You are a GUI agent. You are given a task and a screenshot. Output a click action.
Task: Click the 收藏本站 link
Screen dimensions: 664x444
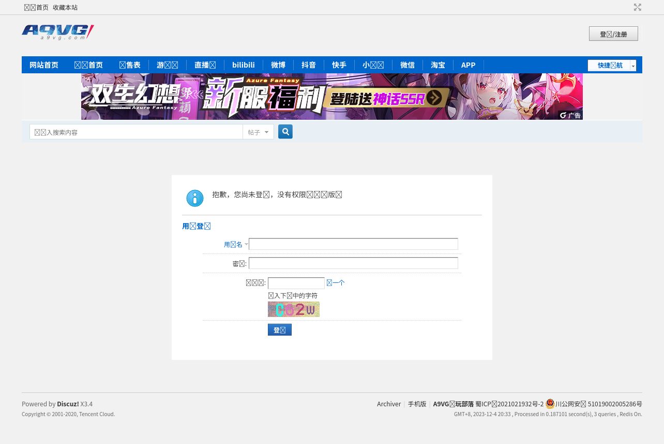[x=65, y=7]
